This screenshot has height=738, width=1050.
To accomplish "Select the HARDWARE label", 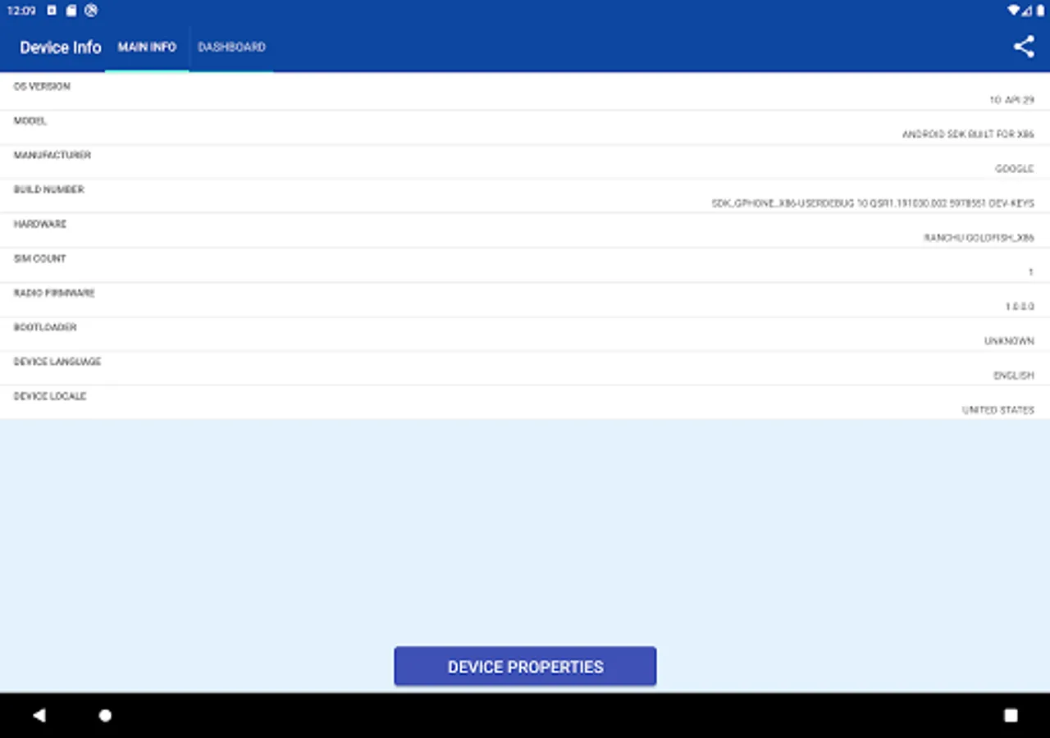I will tap(40, 224).
